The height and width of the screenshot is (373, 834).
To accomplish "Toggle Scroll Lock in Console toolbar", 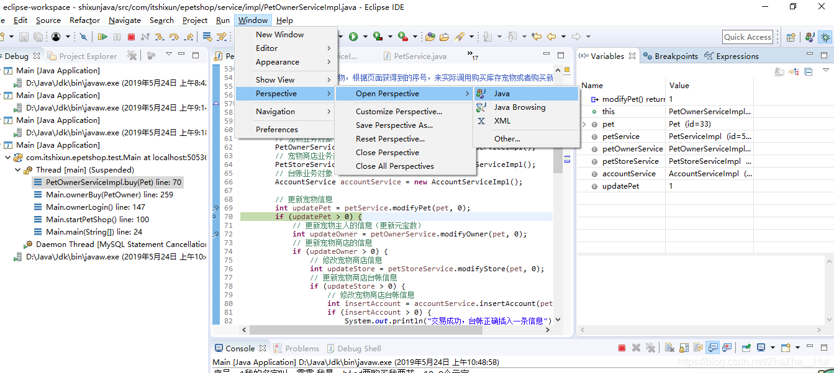I will (x=684, y=348).
